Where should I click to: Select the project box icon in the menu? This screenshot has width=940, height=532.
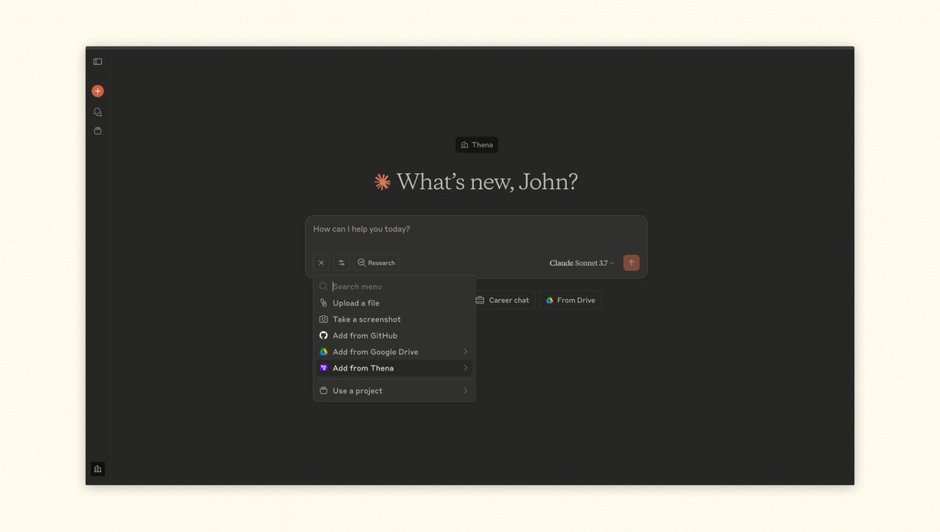click(324, 391)
